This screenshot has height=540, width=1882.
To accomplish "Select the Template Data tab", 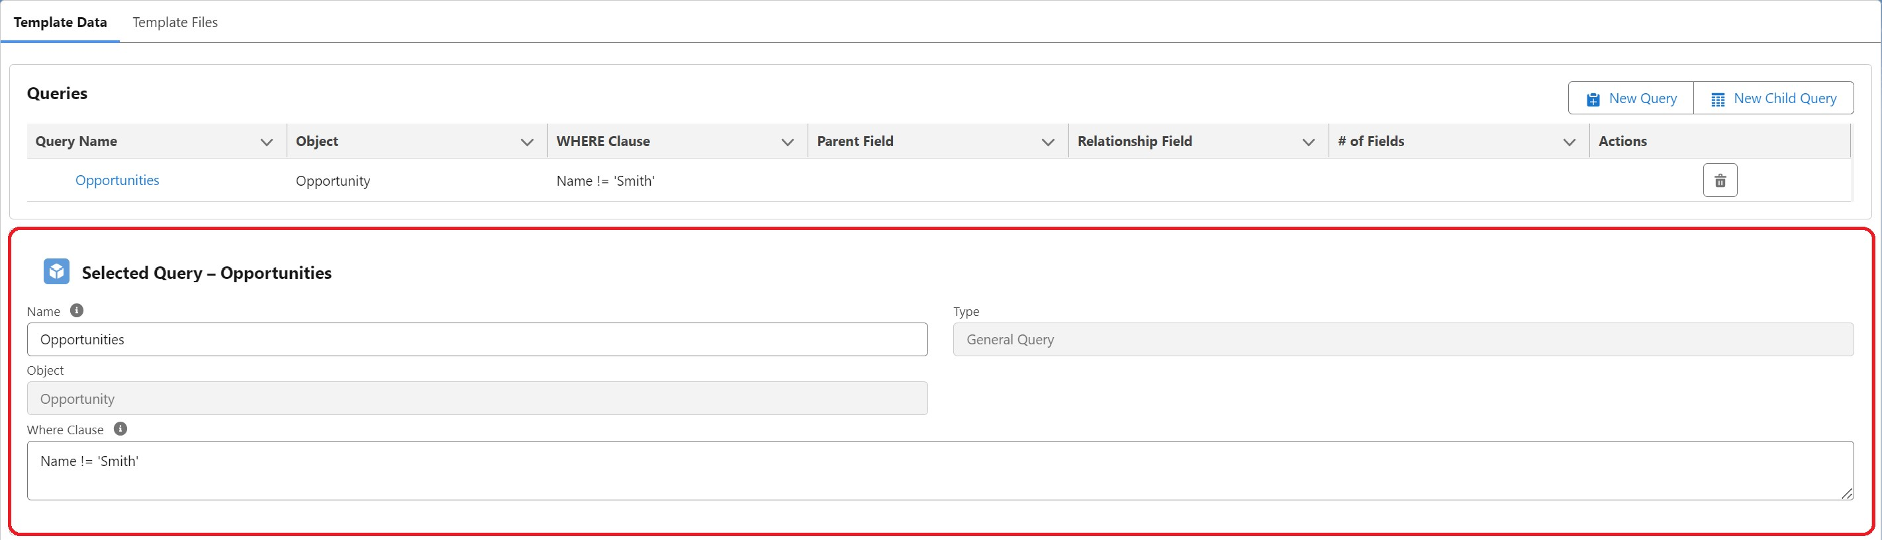I will pos(60,22).
